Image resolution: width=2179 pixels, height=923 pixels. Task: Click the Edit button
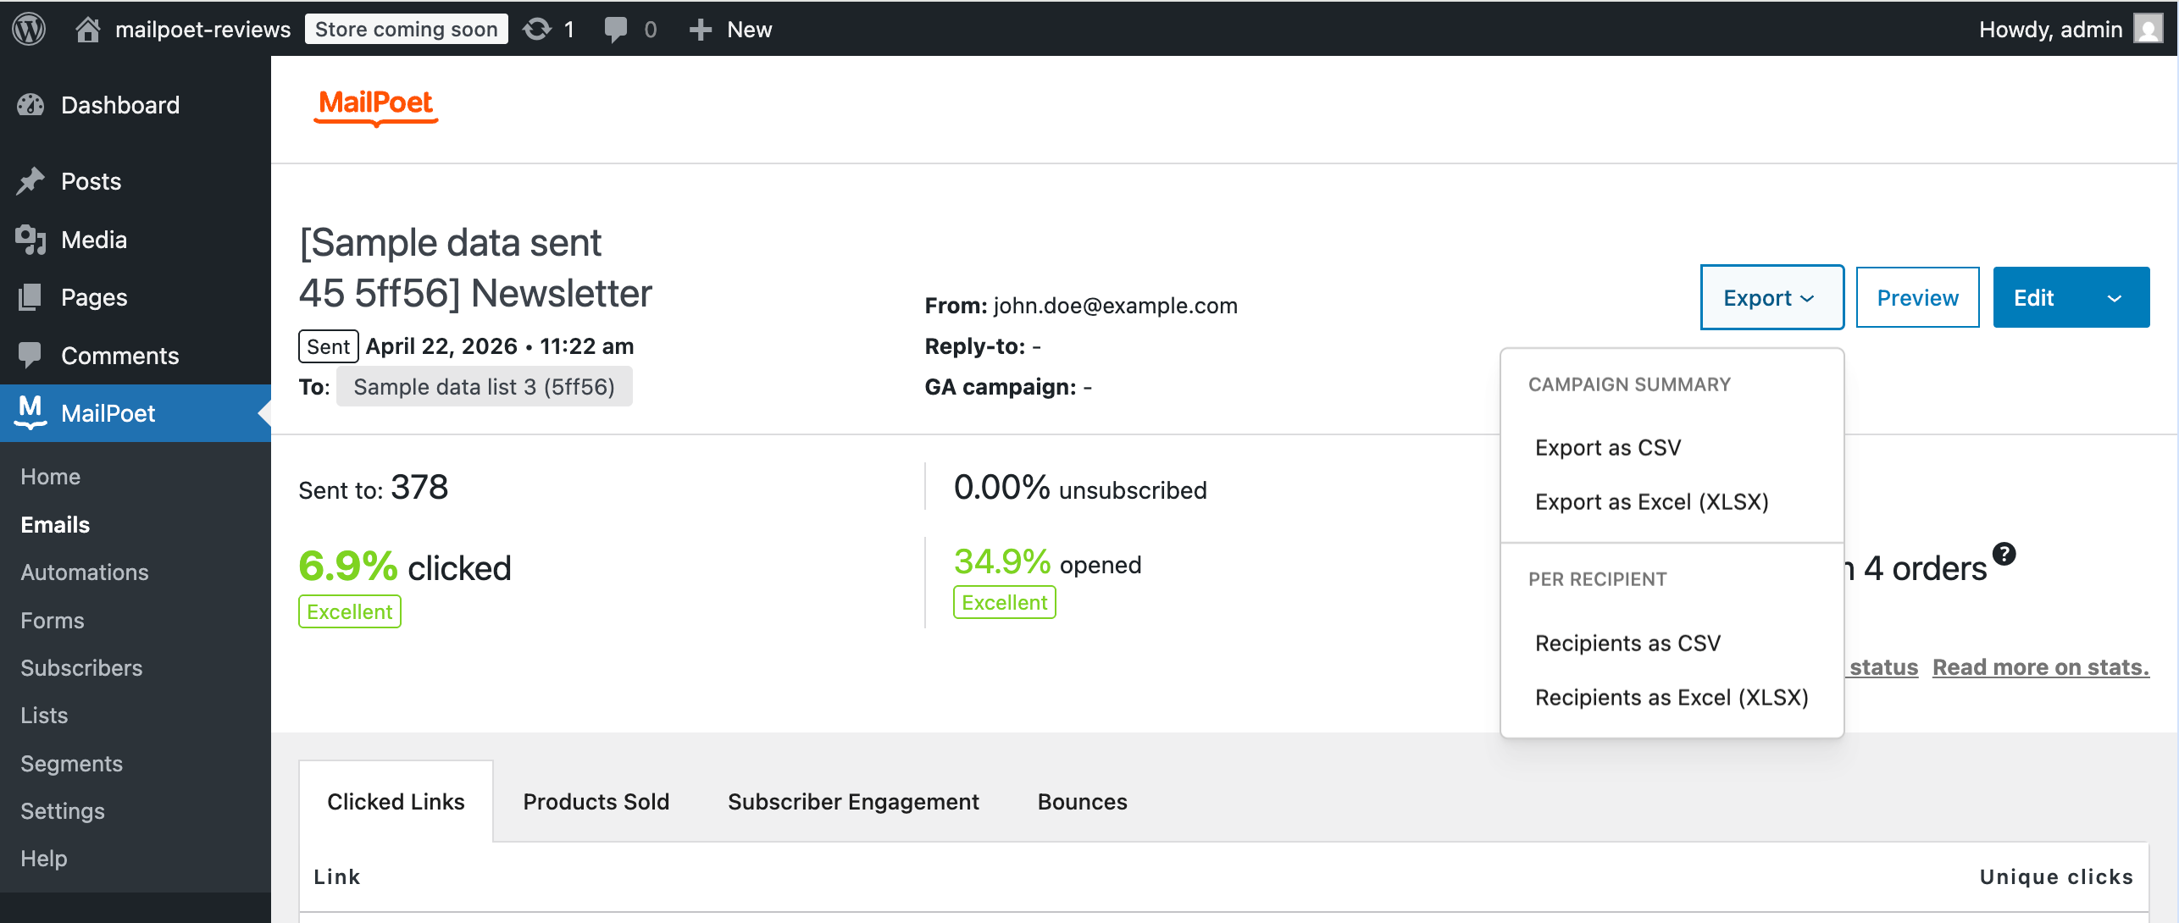[x=2034, y=298]
